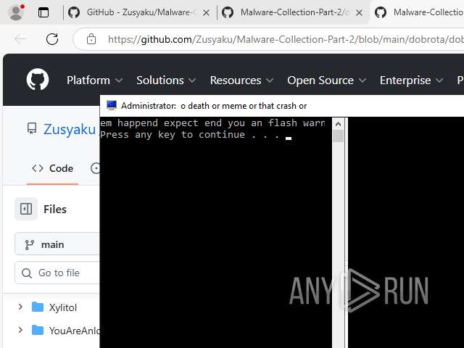This screenshot has height=348, width=464.
Task: Expand the Solutions menu
Action: [x=166, y=80]
